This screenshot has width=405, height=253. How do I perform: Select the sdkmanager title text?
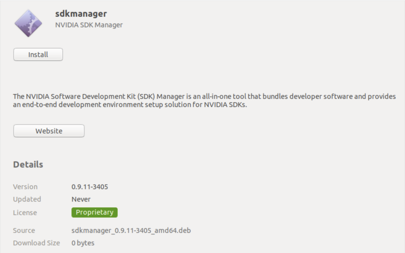[81, 14]
